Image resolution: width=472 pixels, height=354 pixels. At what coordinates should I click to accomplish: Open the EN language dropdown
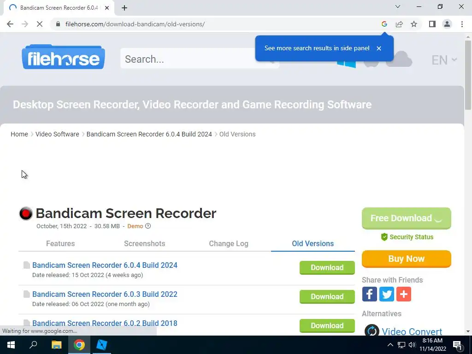(x=444, y=60)
